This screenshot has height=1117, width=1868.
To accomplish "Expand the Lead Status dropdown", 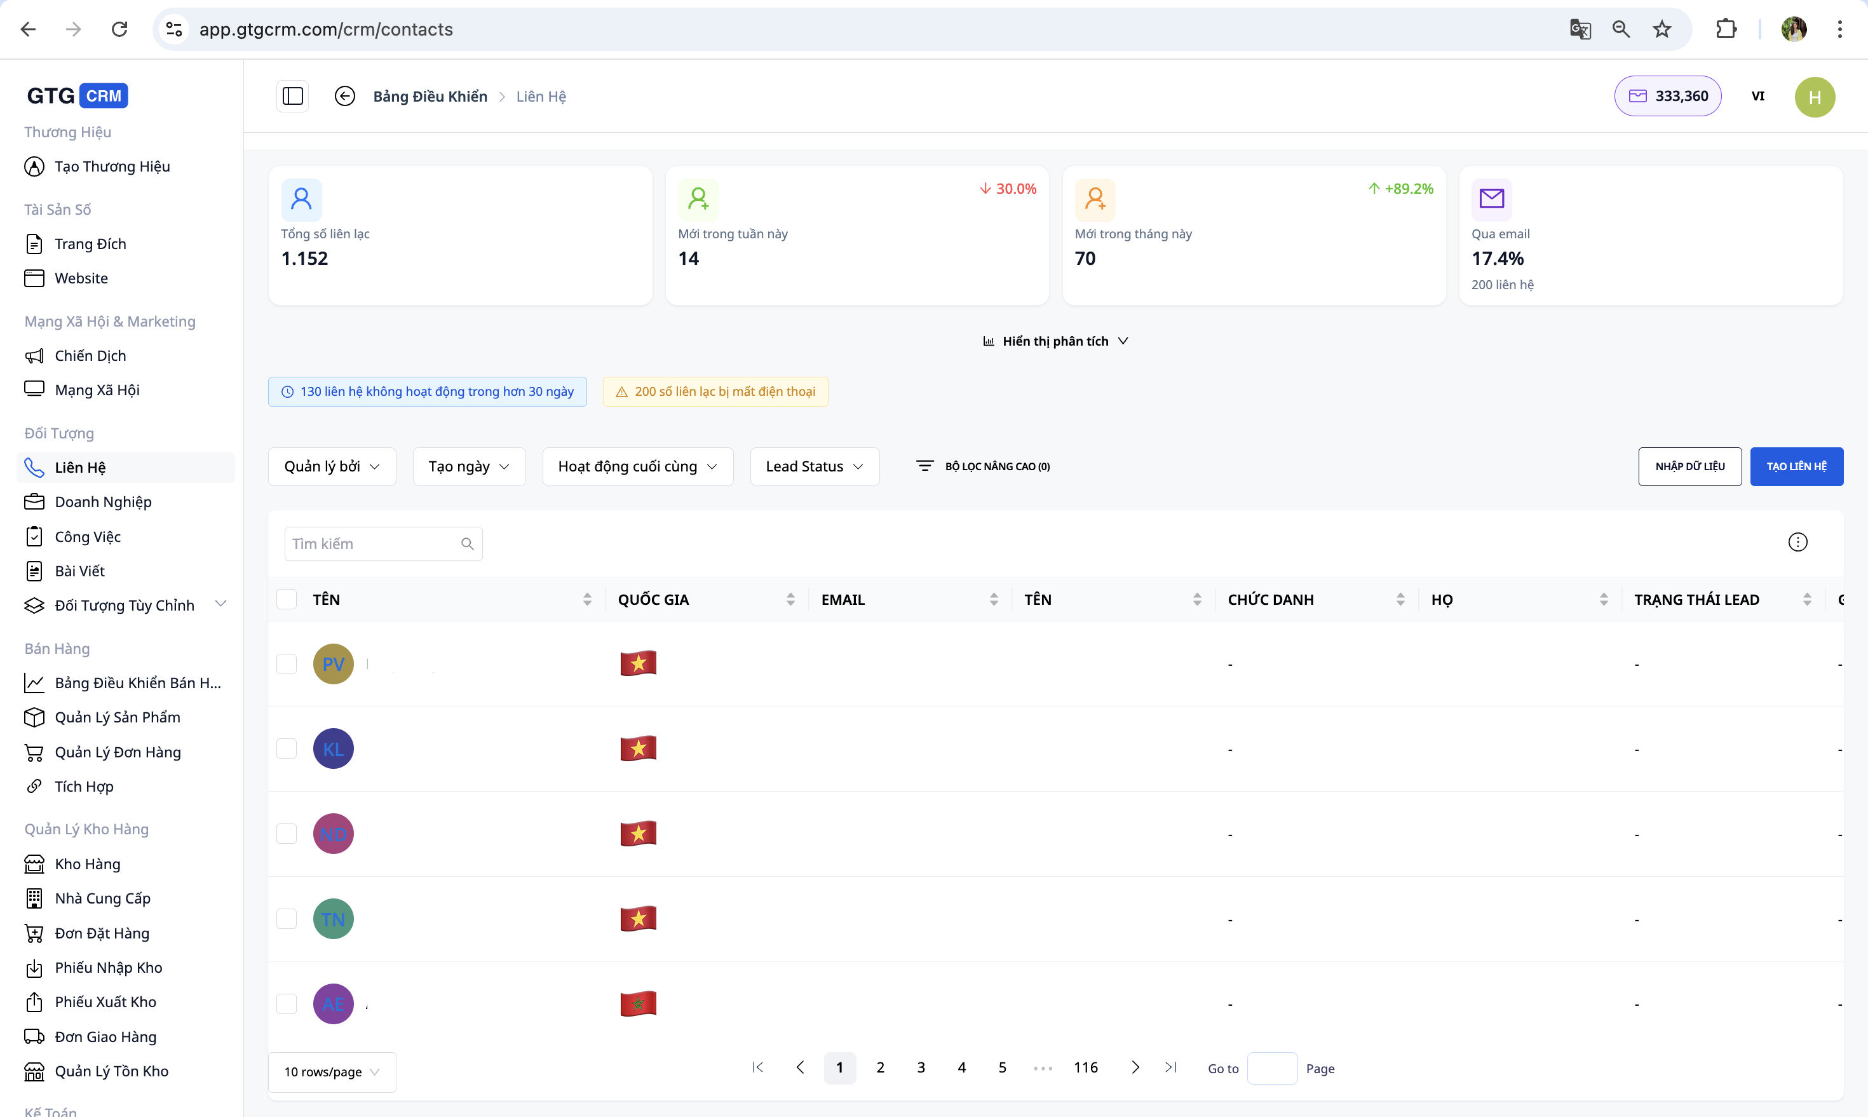I will tap(815, 466).
